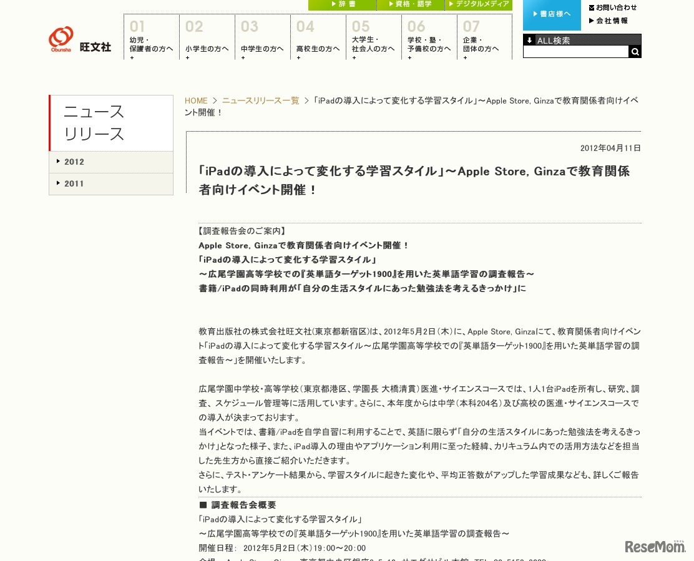
Task: Click the 【調査報告会のご案内】 text
Action: click(242, 231)
